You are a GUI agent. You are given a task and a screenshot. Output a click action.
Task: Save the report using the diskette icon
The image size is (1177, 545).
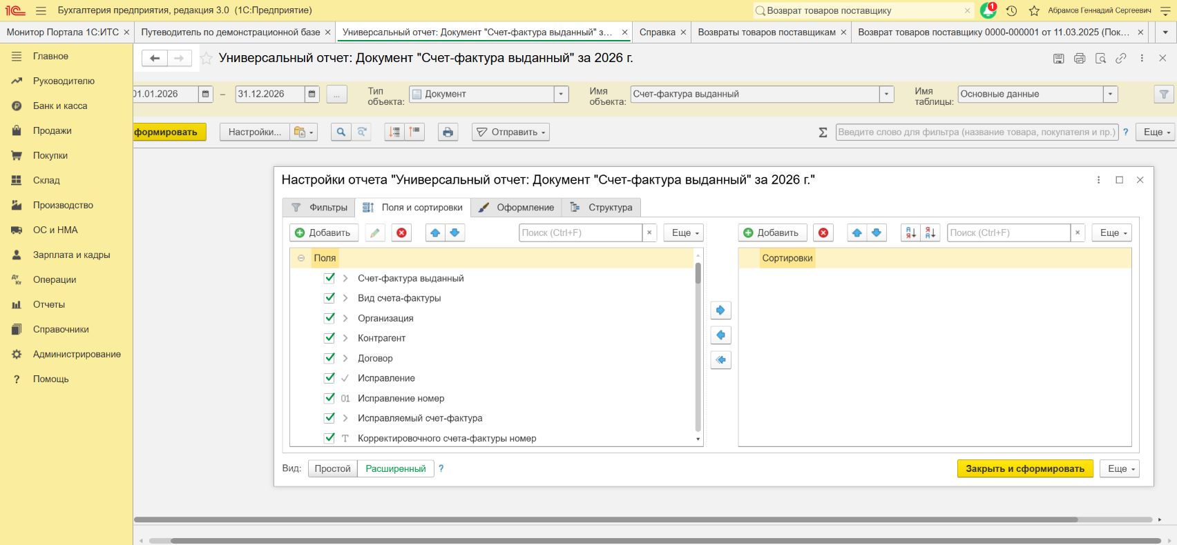(1058, 59)
